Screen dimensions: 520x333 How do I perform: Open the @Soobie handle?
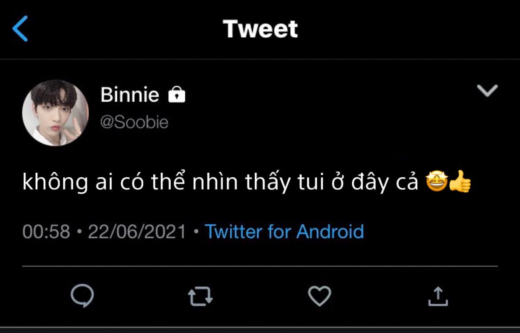(135, 122)
